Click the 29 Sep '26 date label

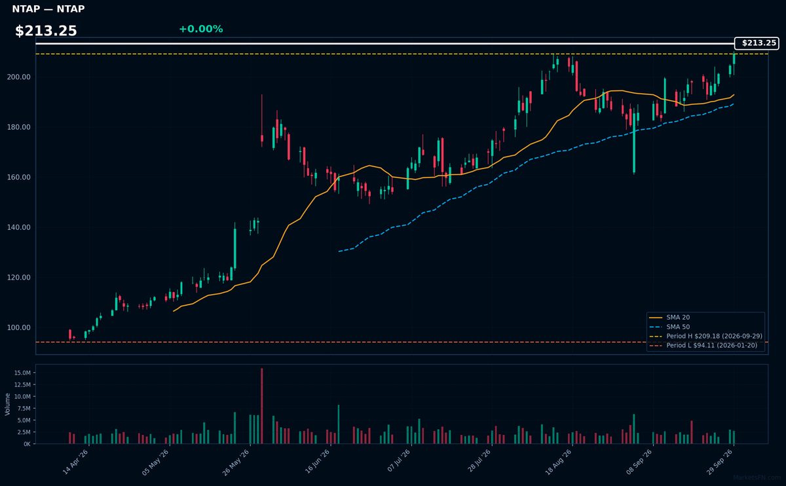(x=721, y=462)
